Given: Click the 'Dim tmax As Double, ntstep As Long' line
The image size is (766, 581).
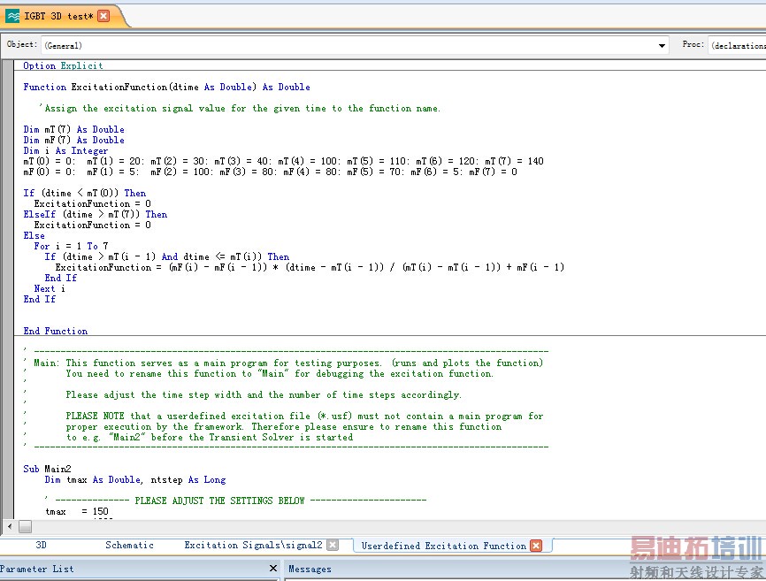Looking at the screenshot, I should (x=135, y=480).
